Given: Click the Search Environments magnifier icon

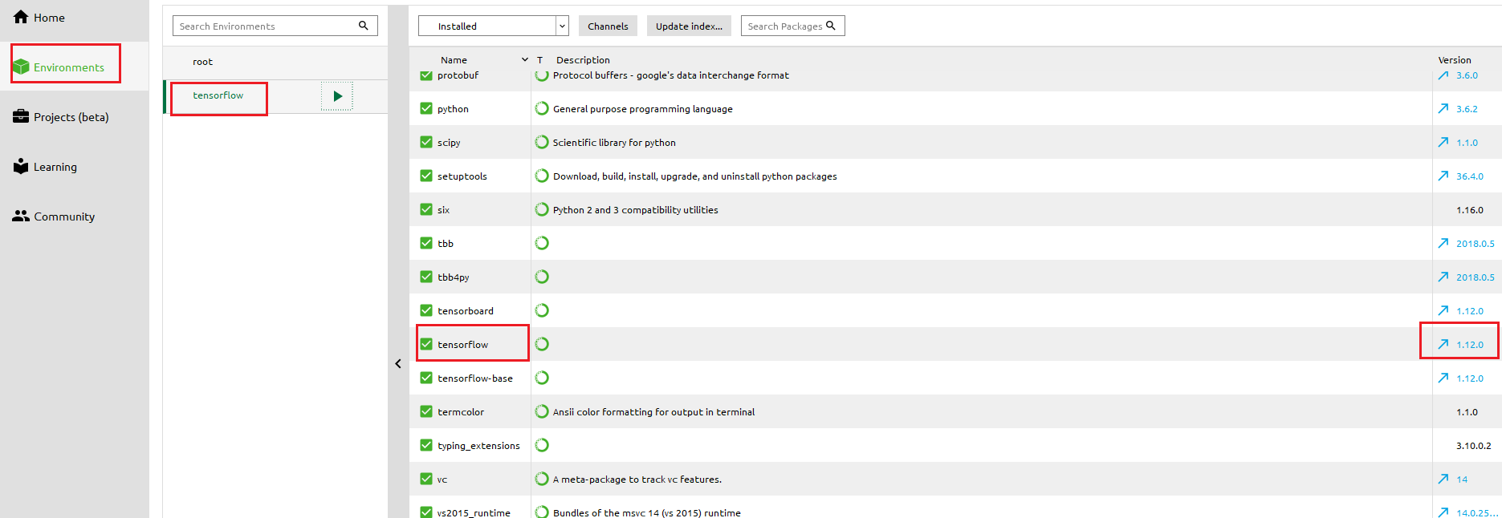Looking at the screenshot, I should pos(363,26).
